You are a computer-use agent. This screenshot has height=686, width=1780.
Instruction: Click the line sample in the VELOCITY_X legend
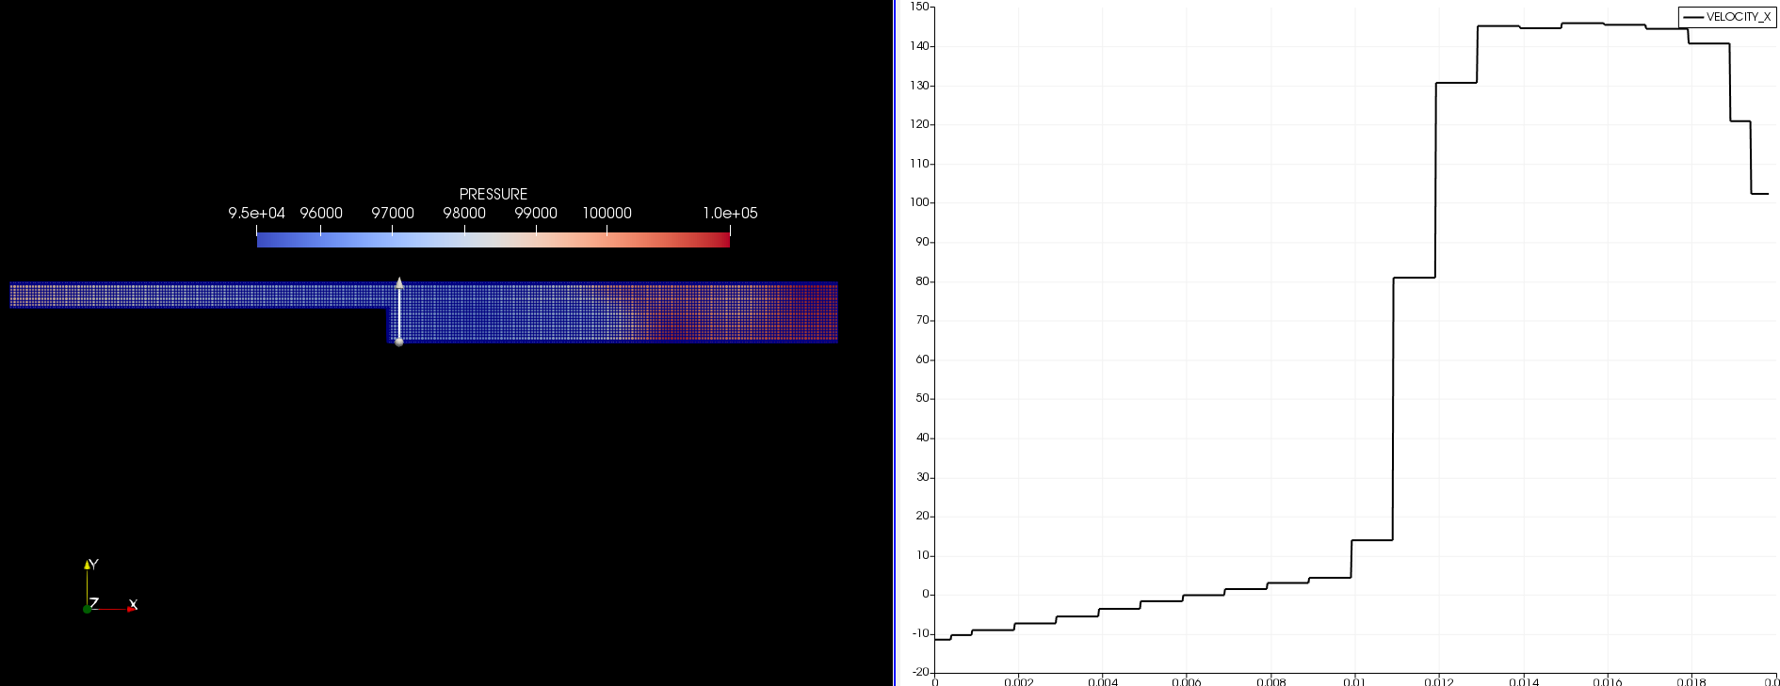1692,17
